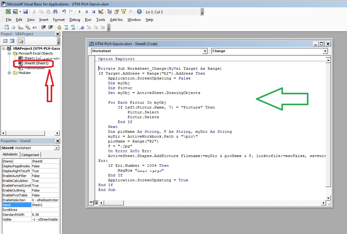
Task: Click the Uncomment Block icon
Action: click(x=73, y=27)
